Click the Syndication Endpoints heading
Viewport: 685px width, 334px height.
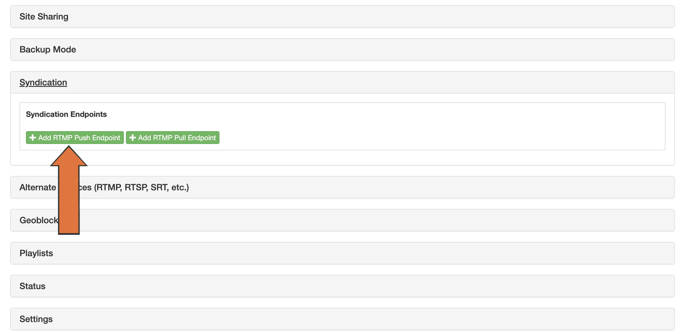pyautogui.click(x=66, y=114)
